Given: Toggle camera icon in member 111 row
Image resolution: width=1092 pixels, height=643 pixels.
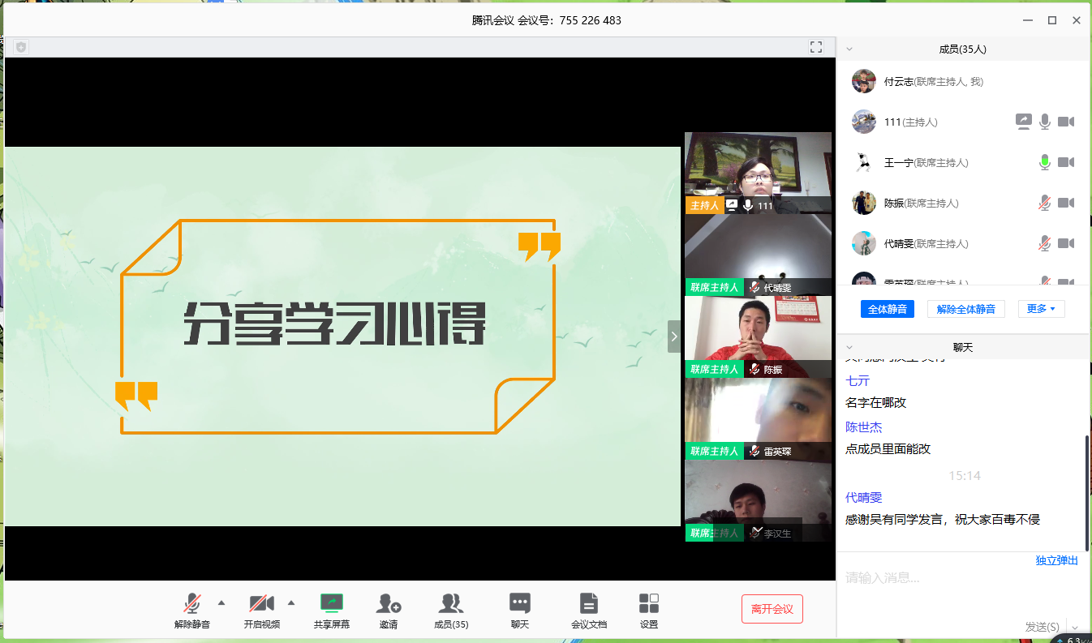Looking at the screenshot, I should click(1066, 122).
